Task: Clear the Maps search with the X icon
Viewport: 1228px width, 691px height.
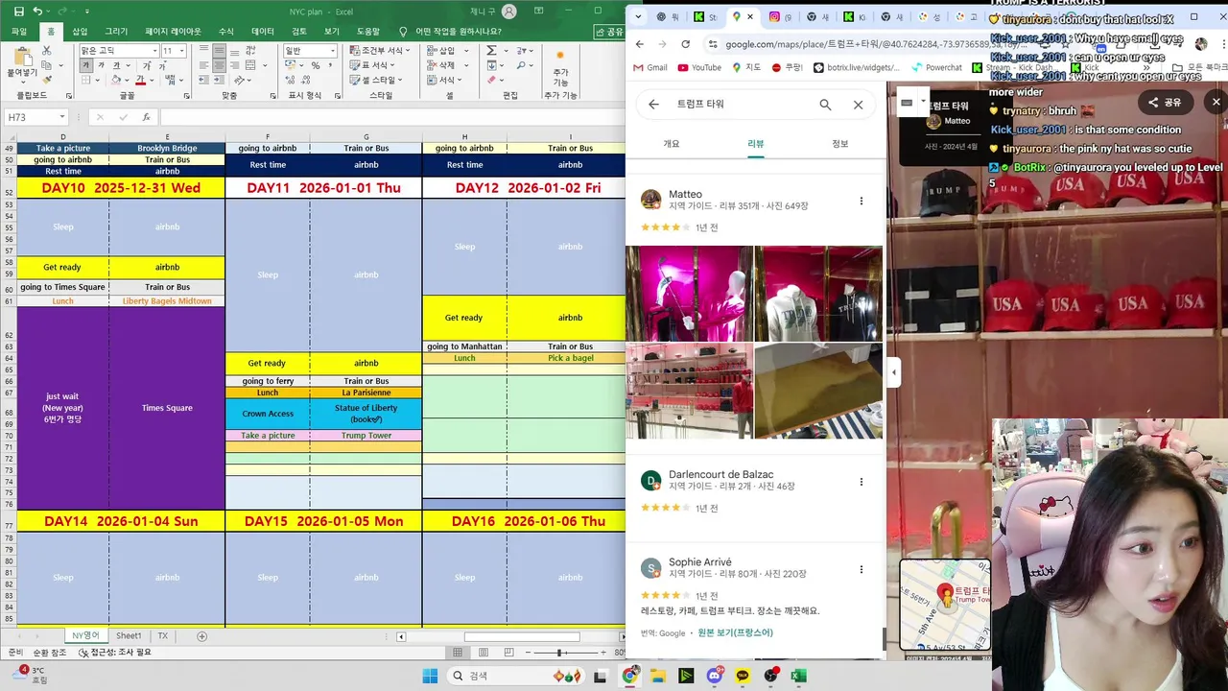Action: (858, 105)
